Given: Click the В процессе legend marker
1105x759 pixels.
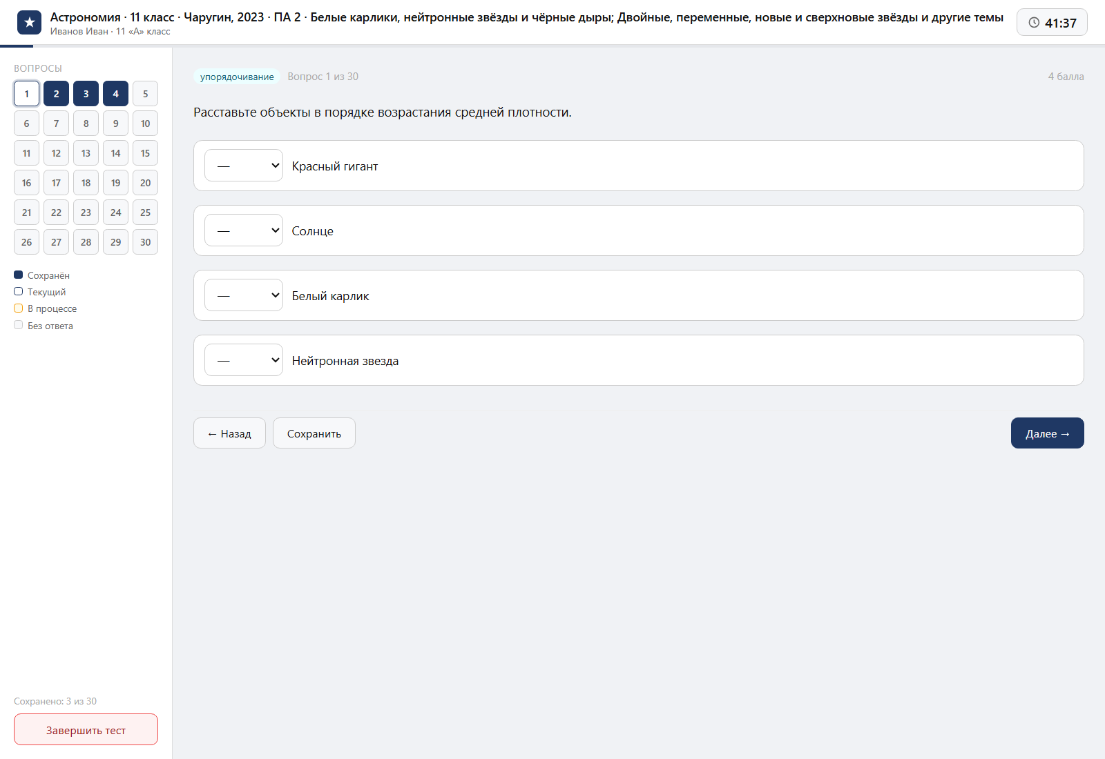Looking at the screenshot, I should [x=19, y=308].
